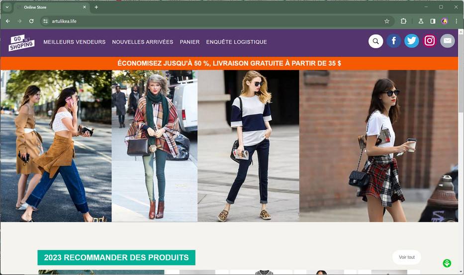Screen dimensions: 464x275
Task: Visit the Facebook page icon
Action: (x=393, y=41)
